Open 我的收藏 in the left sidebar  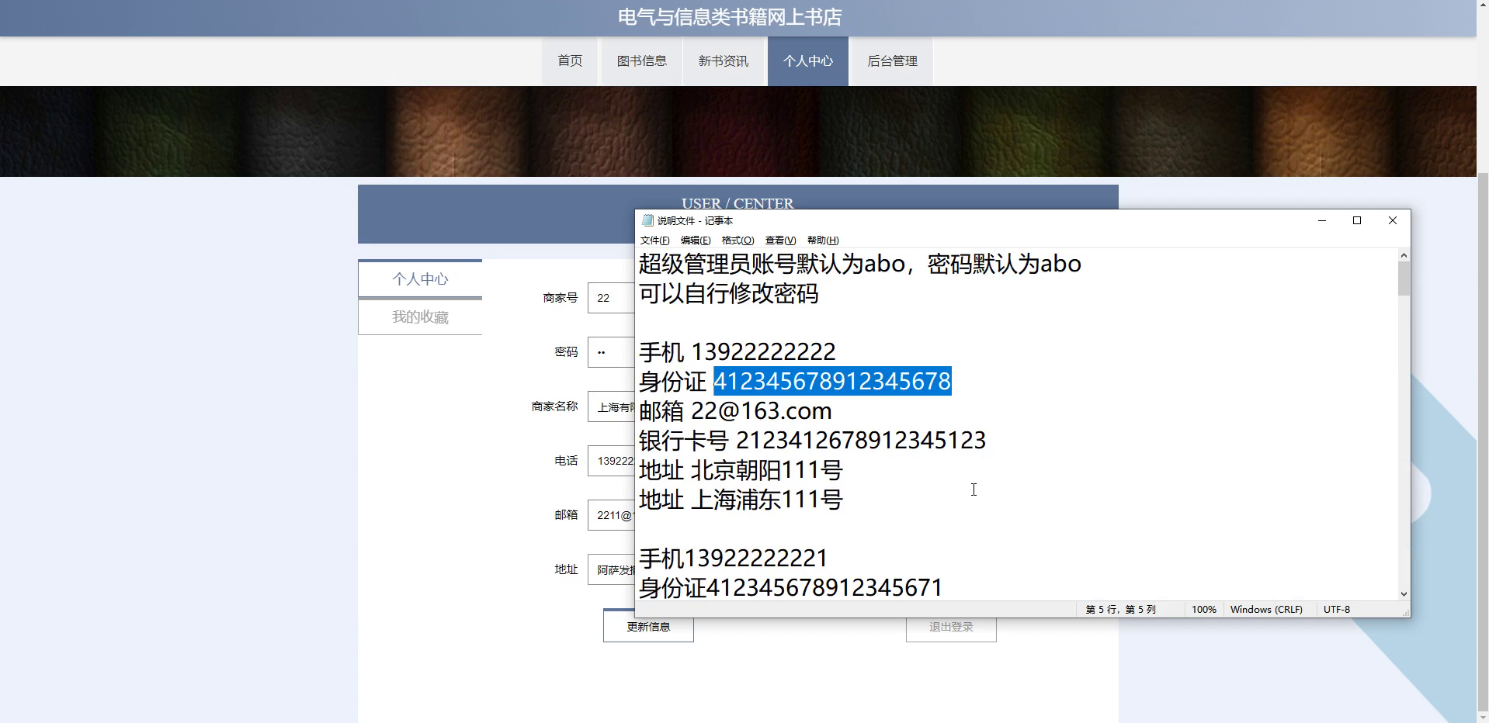pos(420,317)
